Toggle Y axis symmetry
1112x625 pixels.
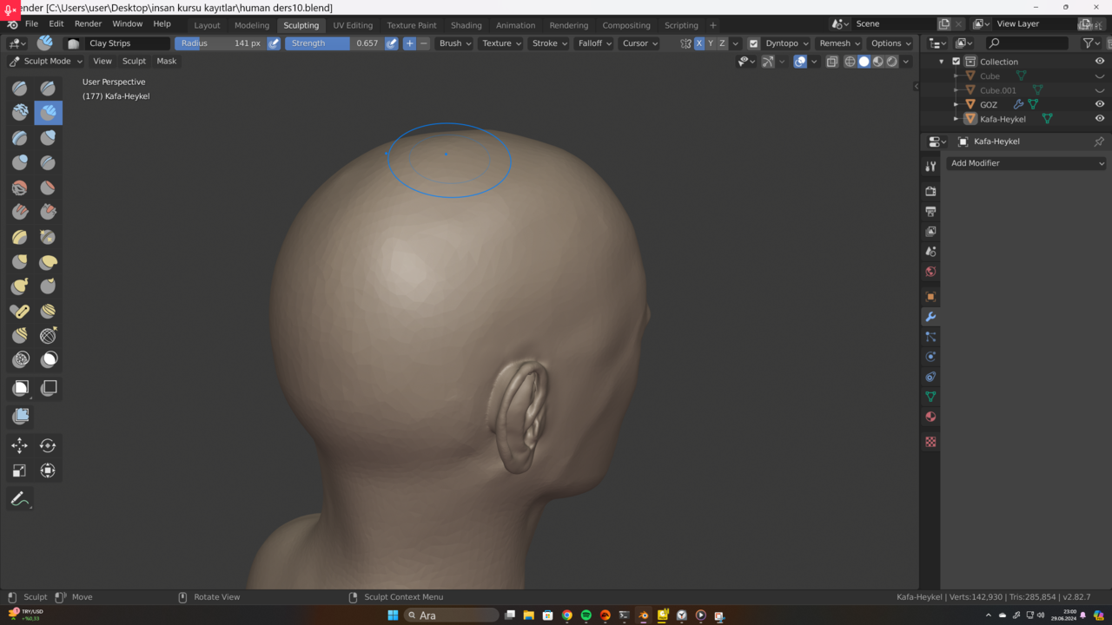pyautogui.click(x=711, y=43)
